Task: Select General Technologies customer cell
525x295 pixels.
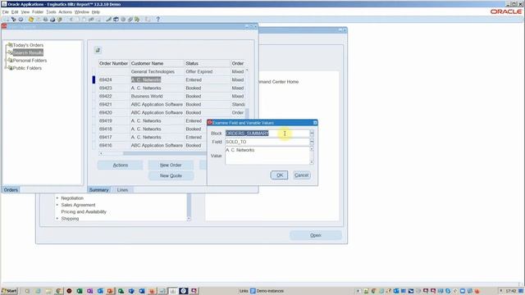Action: [157, 71]
